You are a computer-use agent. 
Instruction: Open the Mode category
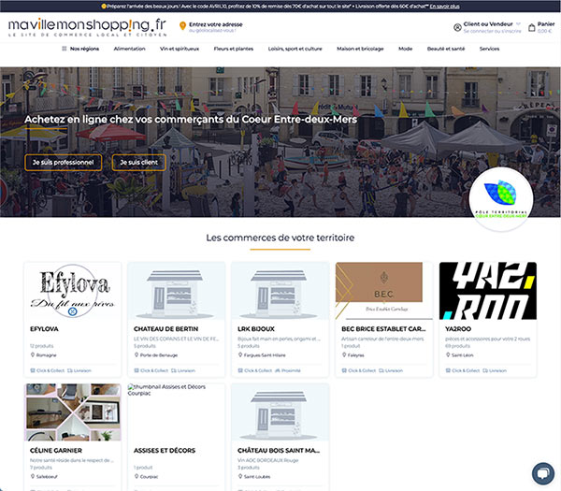[x=406, y=49]
